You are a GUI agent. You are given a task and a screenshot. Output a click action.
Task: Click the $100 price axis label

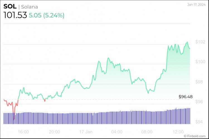click(200, 62)
